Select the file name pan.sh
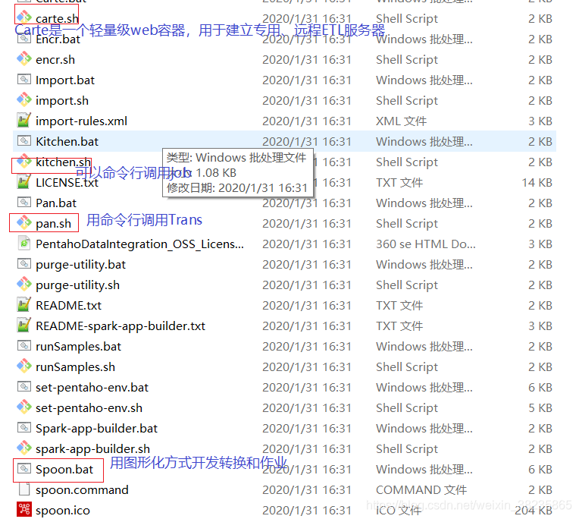Image resolution: width=579 pixels, height=519 pixels. (53, 224)
